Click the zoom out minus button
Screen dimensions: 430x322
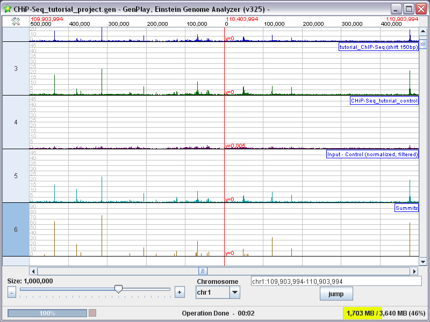[x=11, y=292]
